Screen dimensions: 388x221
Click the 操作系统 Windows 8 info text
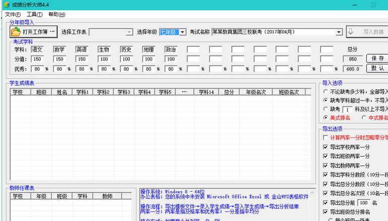click(x=173, y=191)
